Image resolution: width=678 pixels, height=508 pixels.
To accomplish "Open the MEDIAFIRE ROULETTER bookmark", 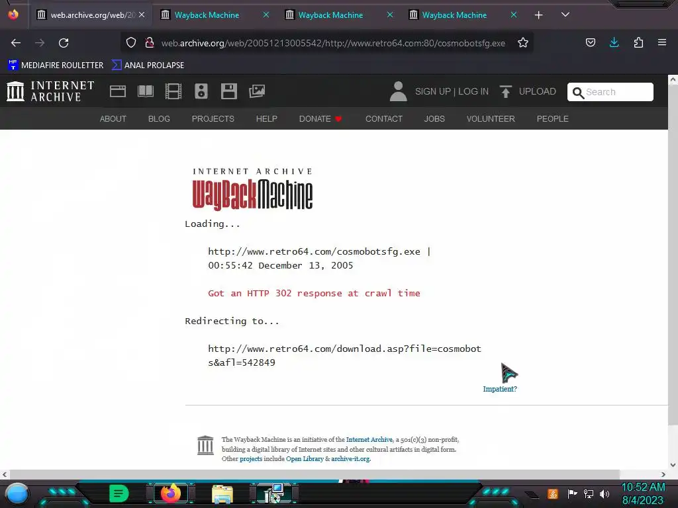I will pos(56,65).
